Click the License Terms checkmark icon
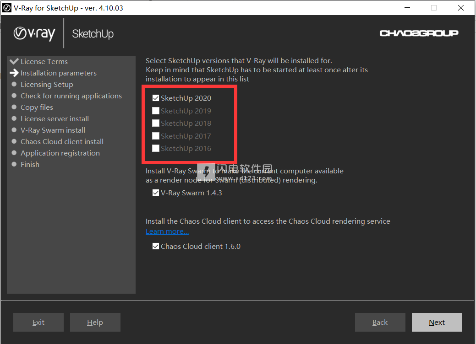The width and height of the screenshot is (476, 344). point(14,61)
